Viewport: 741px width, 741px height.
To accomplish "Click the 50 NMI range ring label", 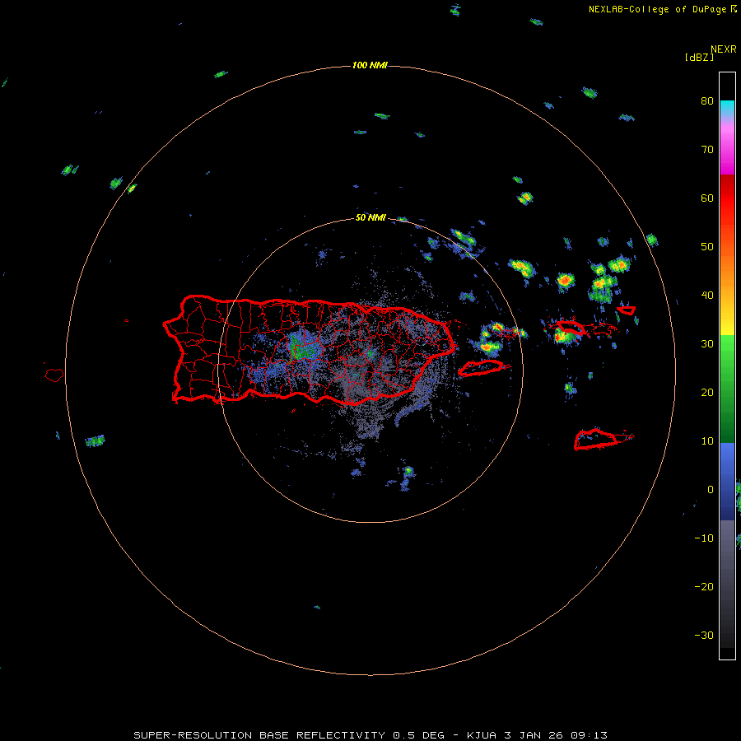I will pos(370,217).
